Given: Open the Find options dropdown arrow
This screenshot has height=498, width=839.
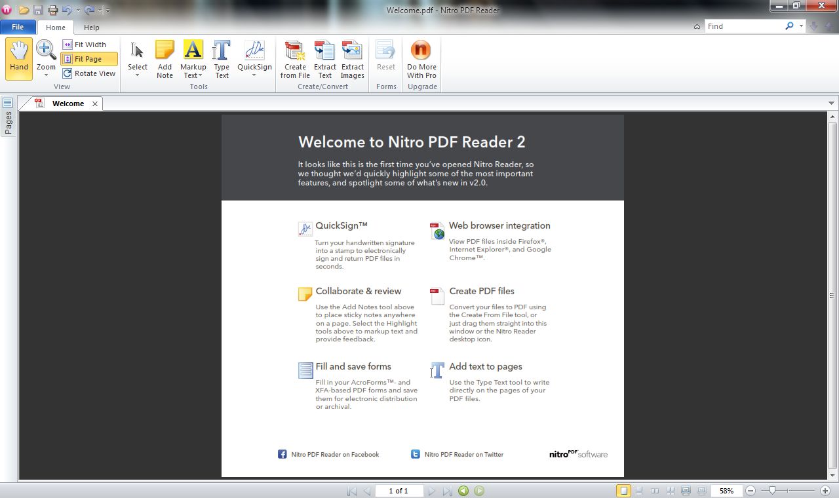Looking at the screenshot, I should [801, 26].
